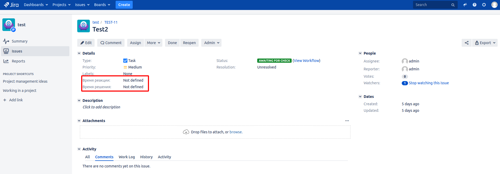Click the plus icon next to Add link

point(5,100)
